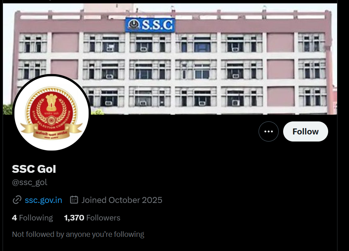
Task: Click 'Not followed by anyone you're following'
Action: (78, 234)
